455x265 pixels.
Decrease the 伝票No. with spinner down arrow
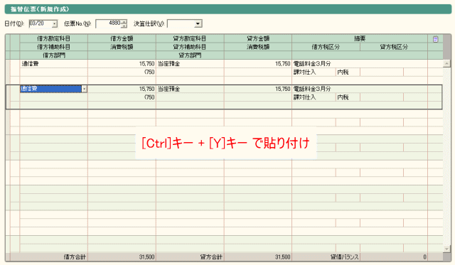(x=124, y=26)
